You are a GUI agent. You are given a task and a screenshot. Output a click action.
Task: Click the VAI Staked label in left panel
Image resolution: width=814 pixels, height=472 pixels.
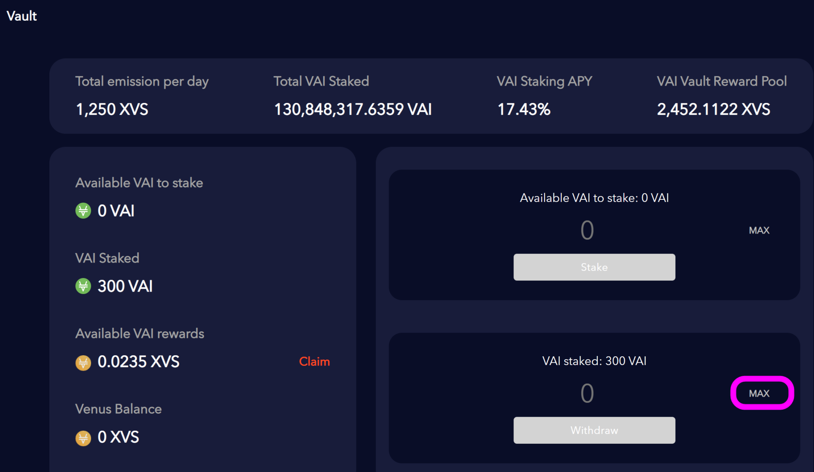[107, 258]
